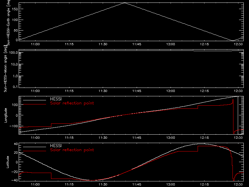The width and height of the screenshot is (249, 187).
Task: Click the '-40' tick on Latitude axis
Action: click(x=14, y=180)
